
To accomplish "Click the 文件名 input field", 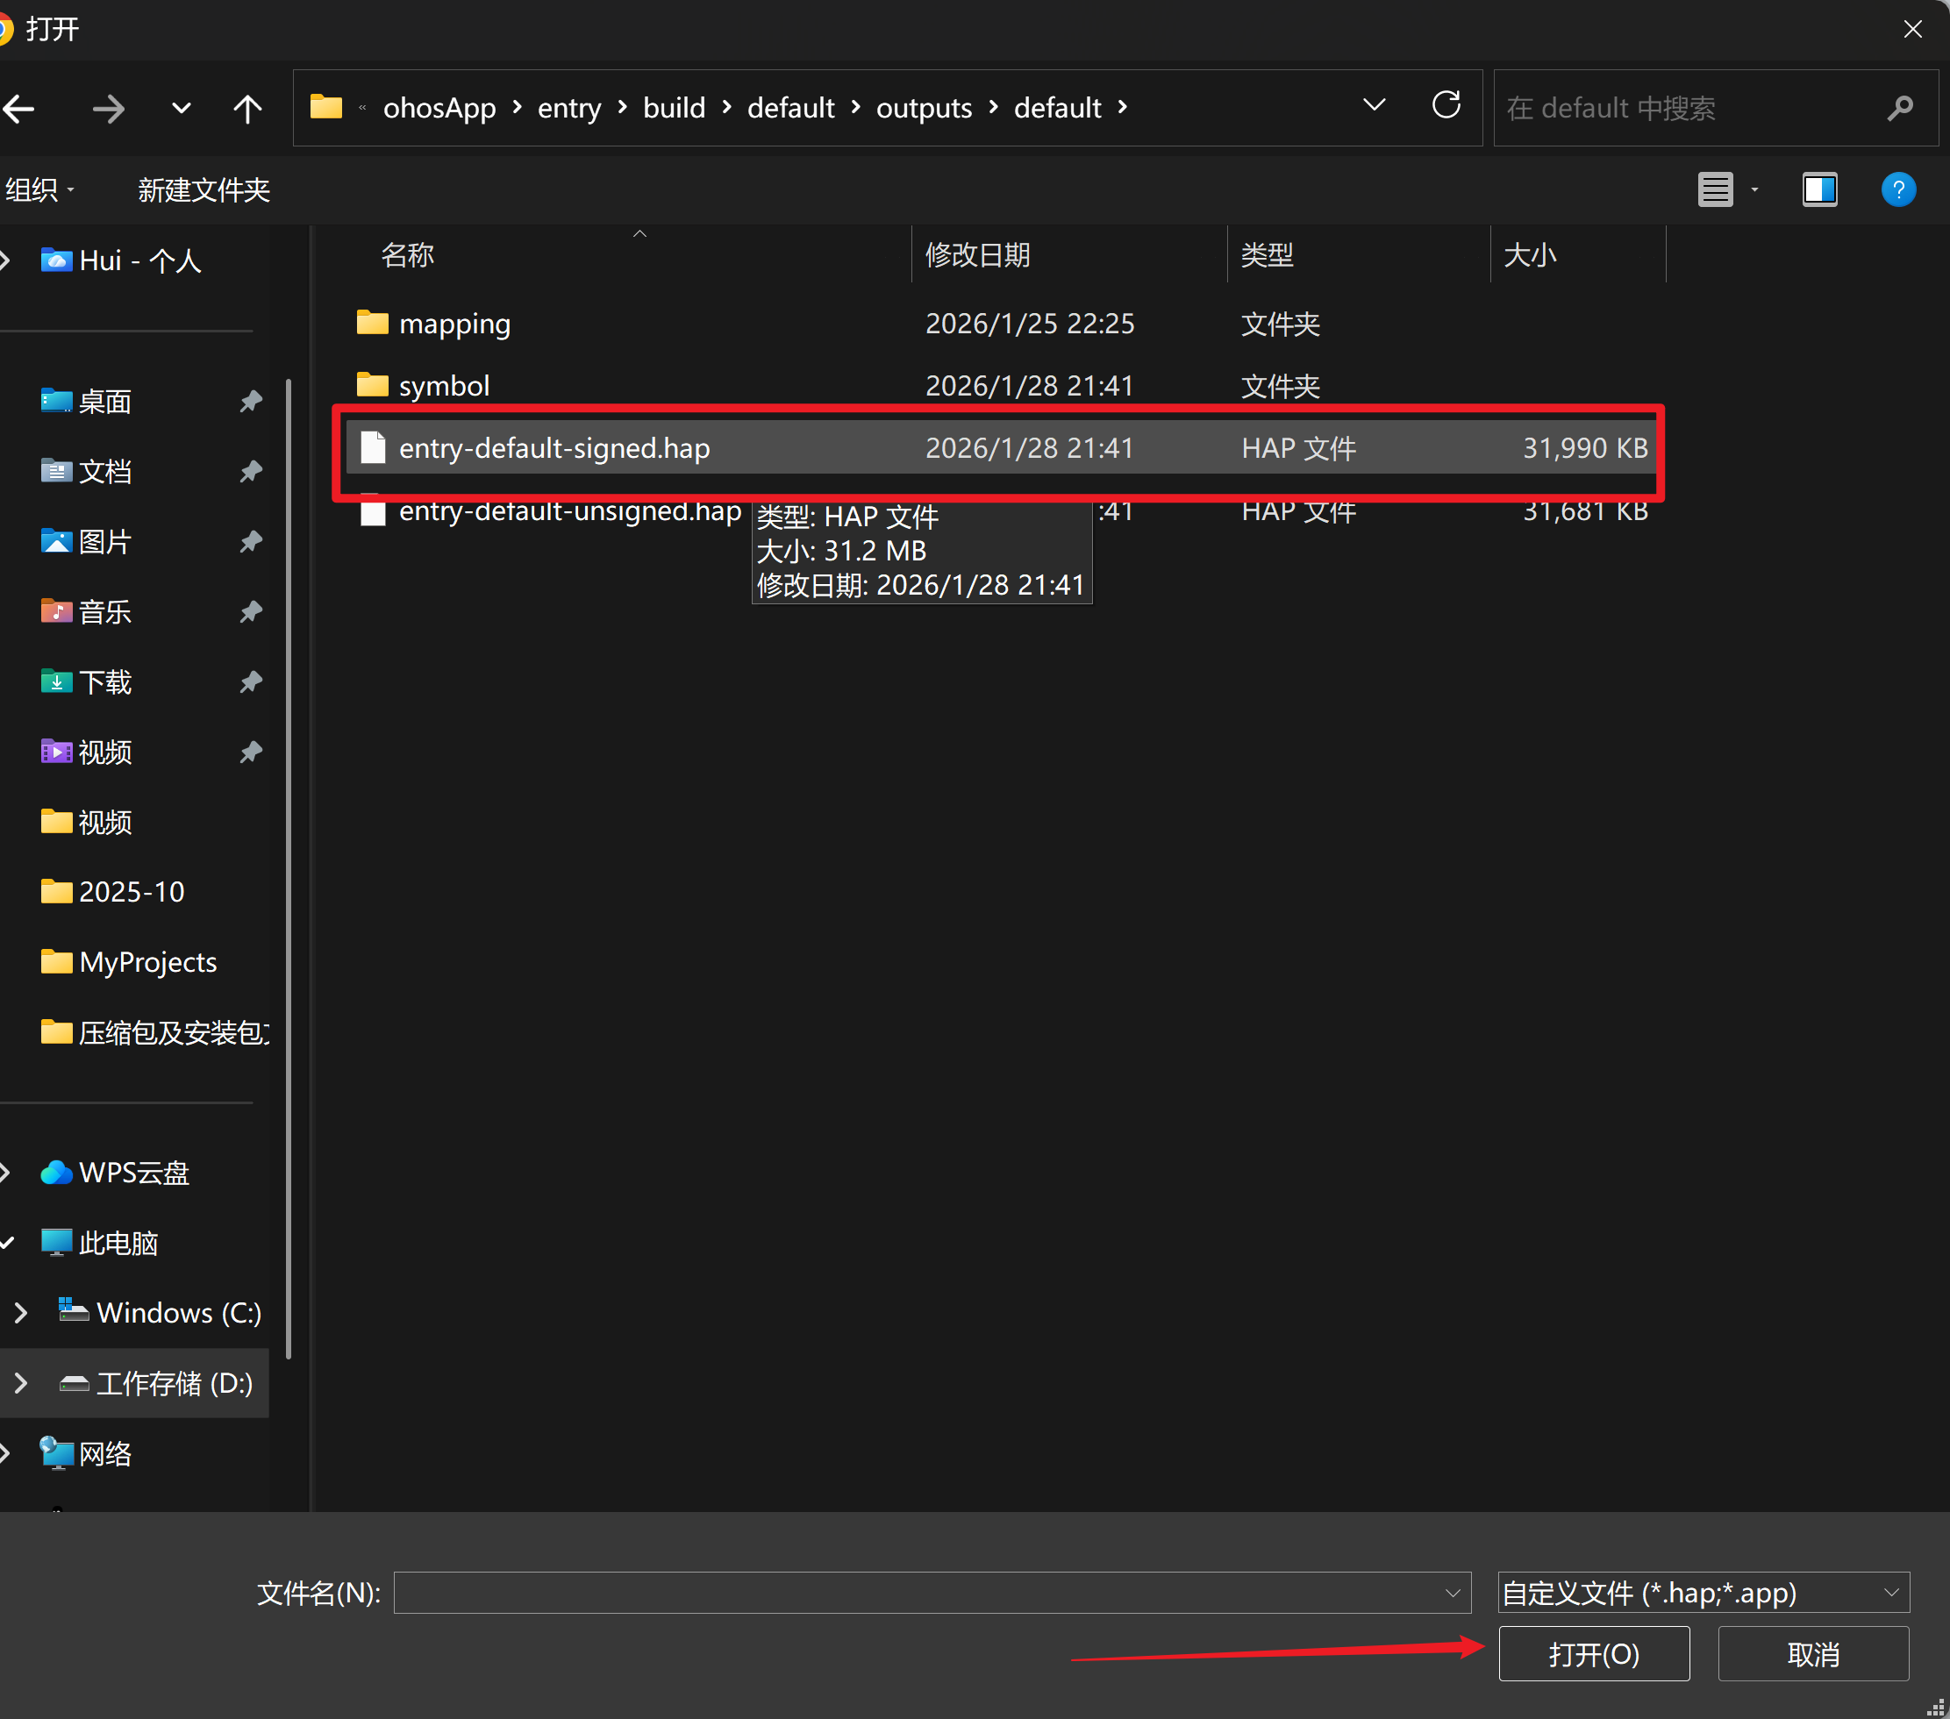I will pyautogui.click(x=916, y=1592).
